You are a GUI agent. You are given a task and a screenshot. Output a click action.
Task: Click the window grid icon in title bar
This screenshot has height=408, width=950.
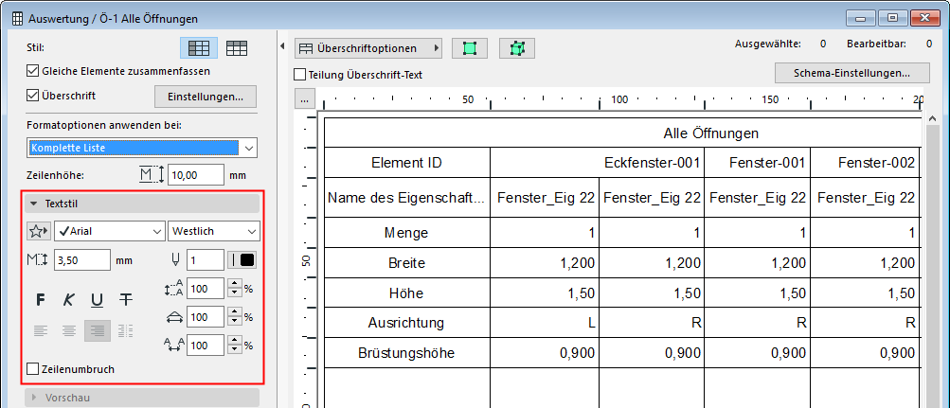click(x=18, y=19)
